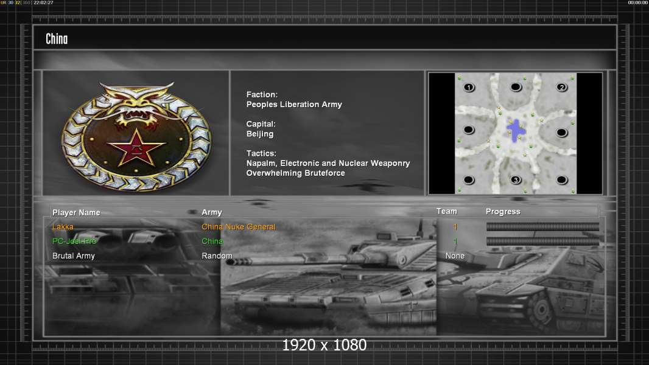Click Lakka's loading progress bar
Image resolution: width=649 pixels, height=365 pixels.
(x=542, y=226)
